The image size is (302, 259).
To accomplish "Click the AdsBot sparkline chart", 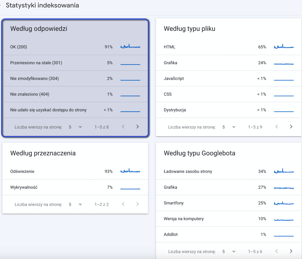I will tap(283, 234).
